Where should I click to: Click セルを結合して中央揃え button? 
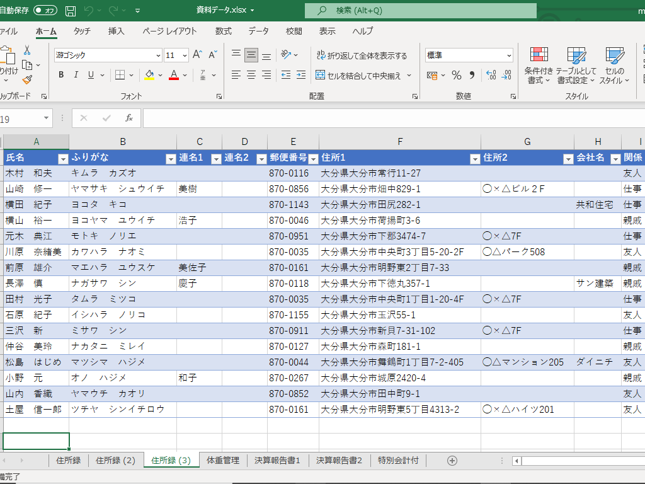point(358,76)
